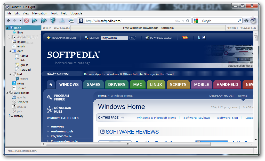
Task: Click the OutWit round logo button
Action: 253,20
